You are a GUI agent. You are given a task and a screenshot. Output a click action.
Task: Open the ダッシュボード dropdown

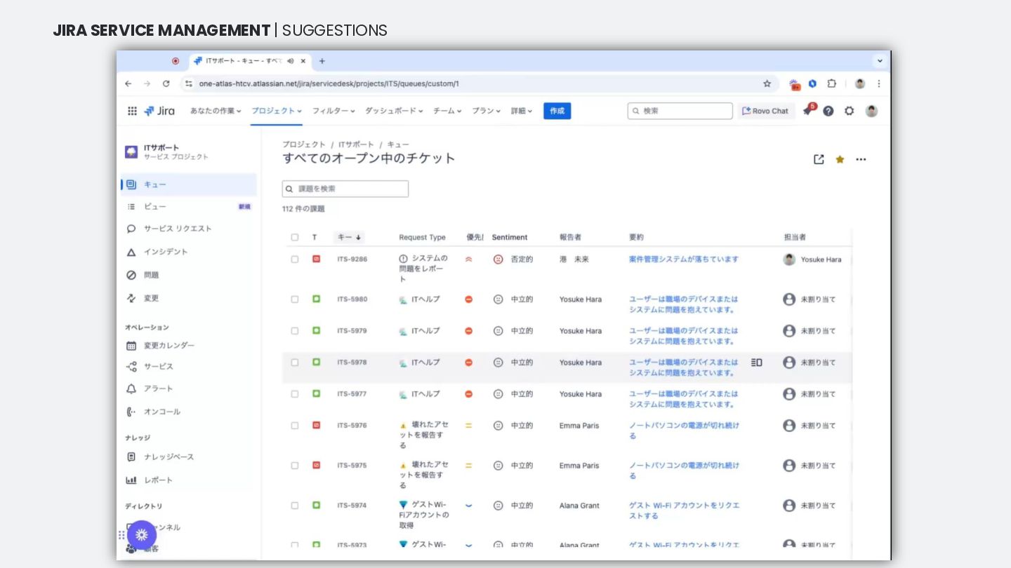(x=394, y=111)
